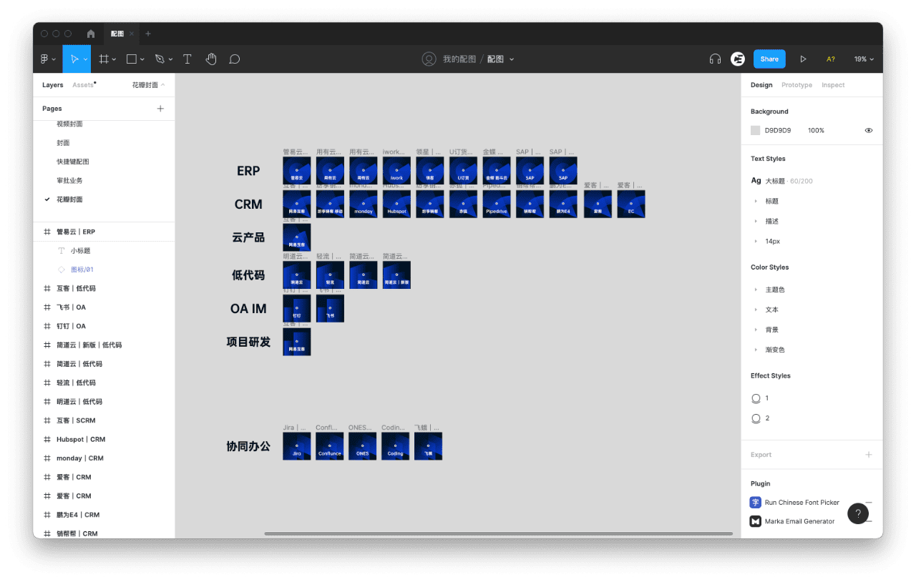
Task: Select the Pen tool
Action: 160,59
